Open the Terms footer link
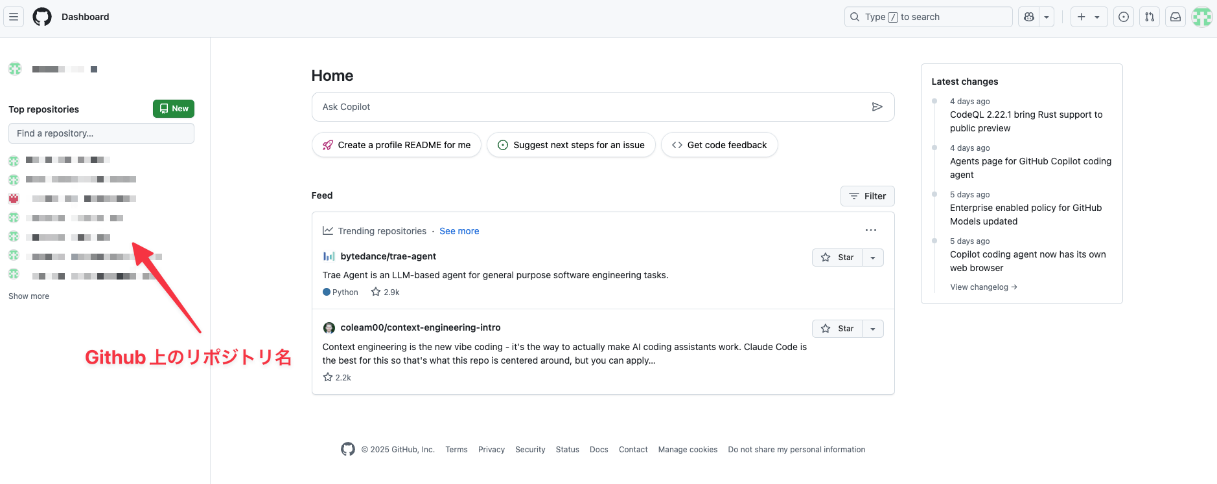The image size is (1217, 484). 456,450
